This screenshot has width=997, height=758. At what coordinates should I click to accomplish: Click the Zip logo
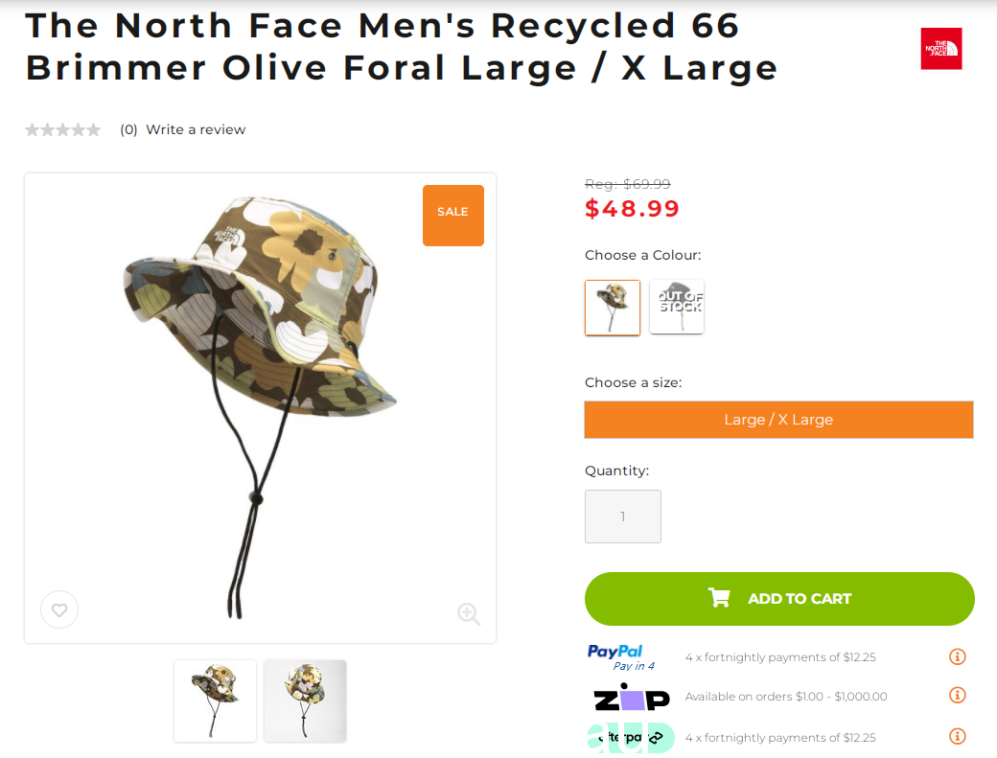[632, 697]
